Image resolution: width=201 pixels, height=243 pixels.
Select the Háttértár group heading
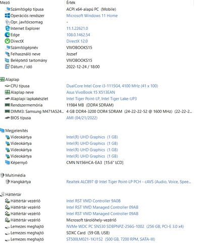(x=13, y=194)
